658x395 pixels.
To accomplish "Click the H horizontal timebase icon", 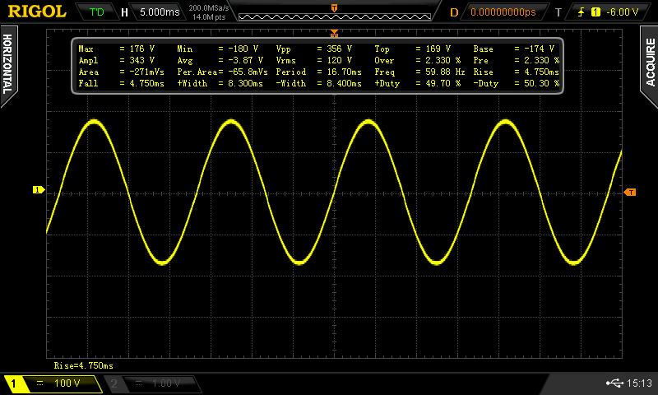I will [124, 12].
